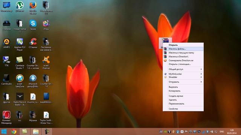This screenshot has height=135, width=241.
Task: Open the TTK network shortcut
Action: click(6, 61)
